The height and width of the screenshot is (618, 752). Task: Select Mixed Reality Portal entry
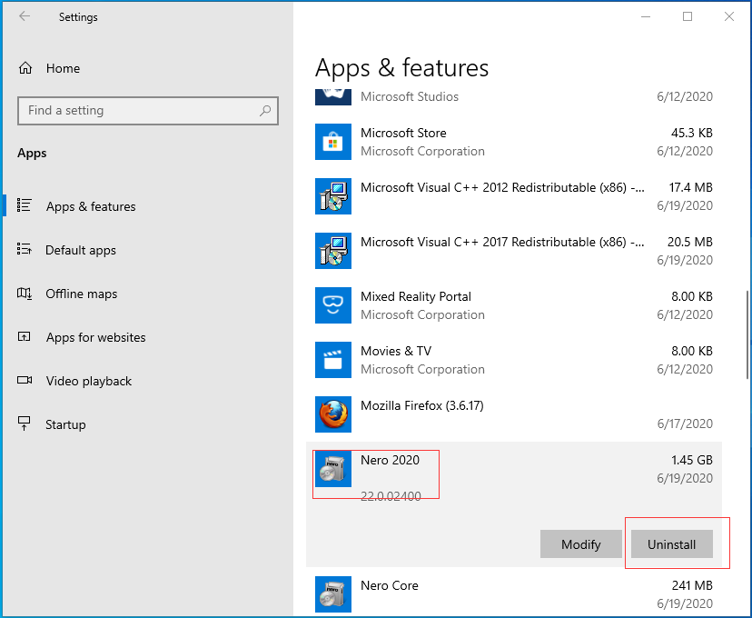[514, 305]
